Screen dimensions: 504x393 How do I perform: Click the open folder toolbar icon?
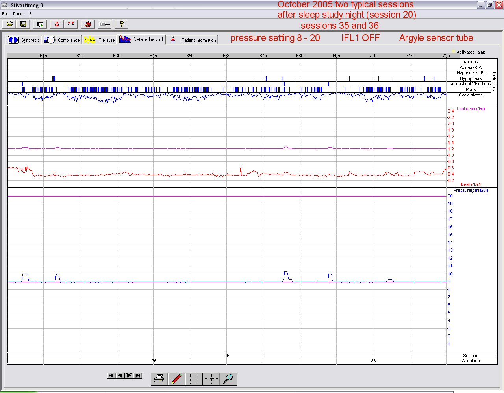[9, 24]
